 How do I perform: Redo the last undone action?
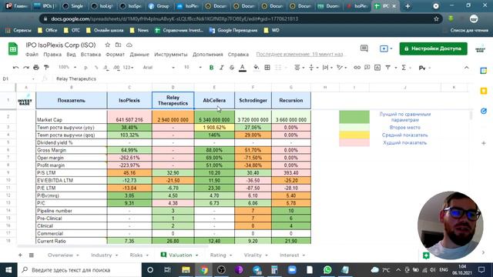point(26,68)
